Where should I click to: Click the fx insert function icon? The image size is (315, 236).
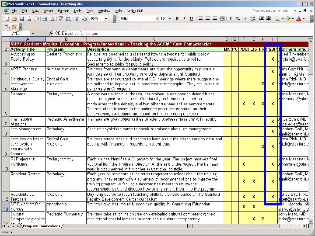tap(51, 33)
